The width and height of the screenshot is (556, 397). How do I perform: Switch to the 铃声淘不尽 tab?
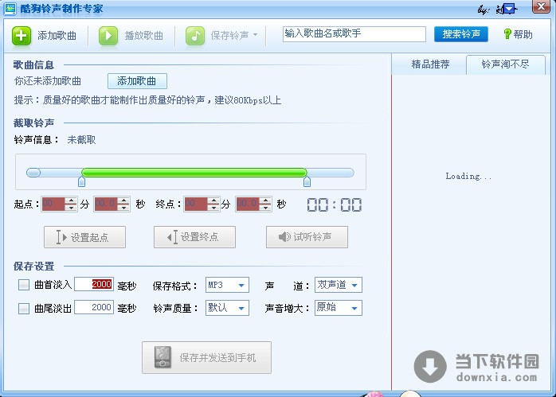click(x=505, y=64)
